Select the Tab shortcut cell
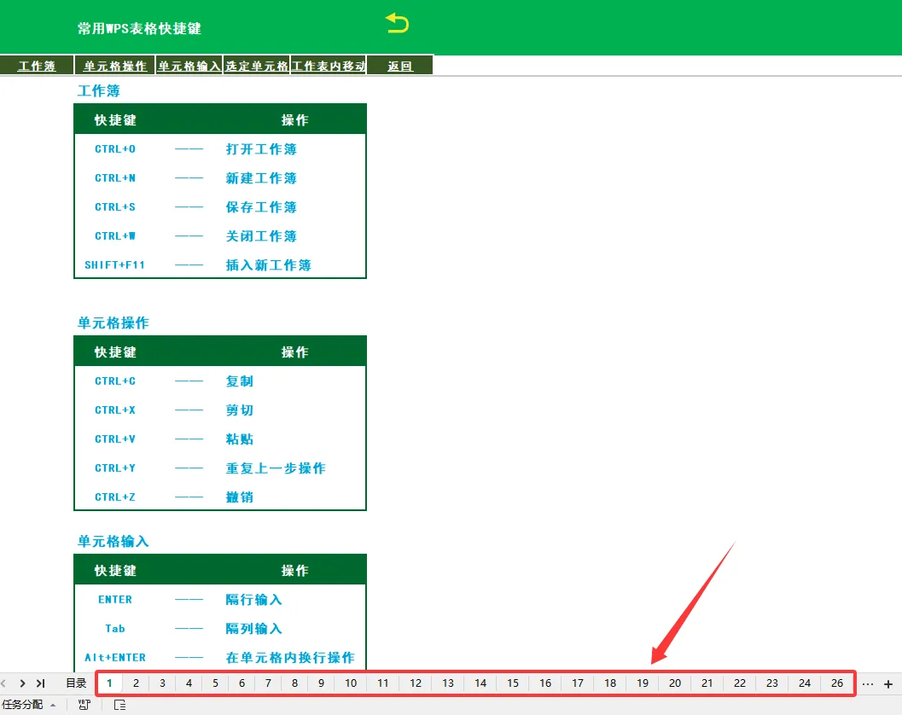This screenshot has height=715, width=902. point(115,629)
